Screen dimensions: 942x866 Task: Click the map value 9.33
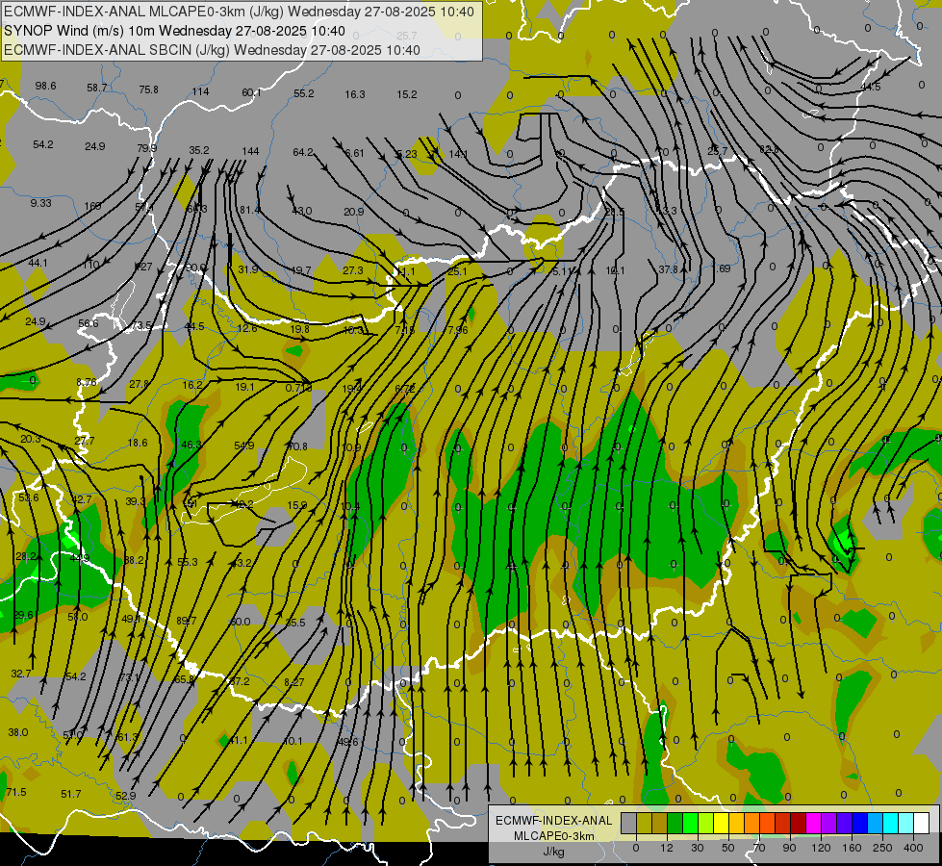40,203
